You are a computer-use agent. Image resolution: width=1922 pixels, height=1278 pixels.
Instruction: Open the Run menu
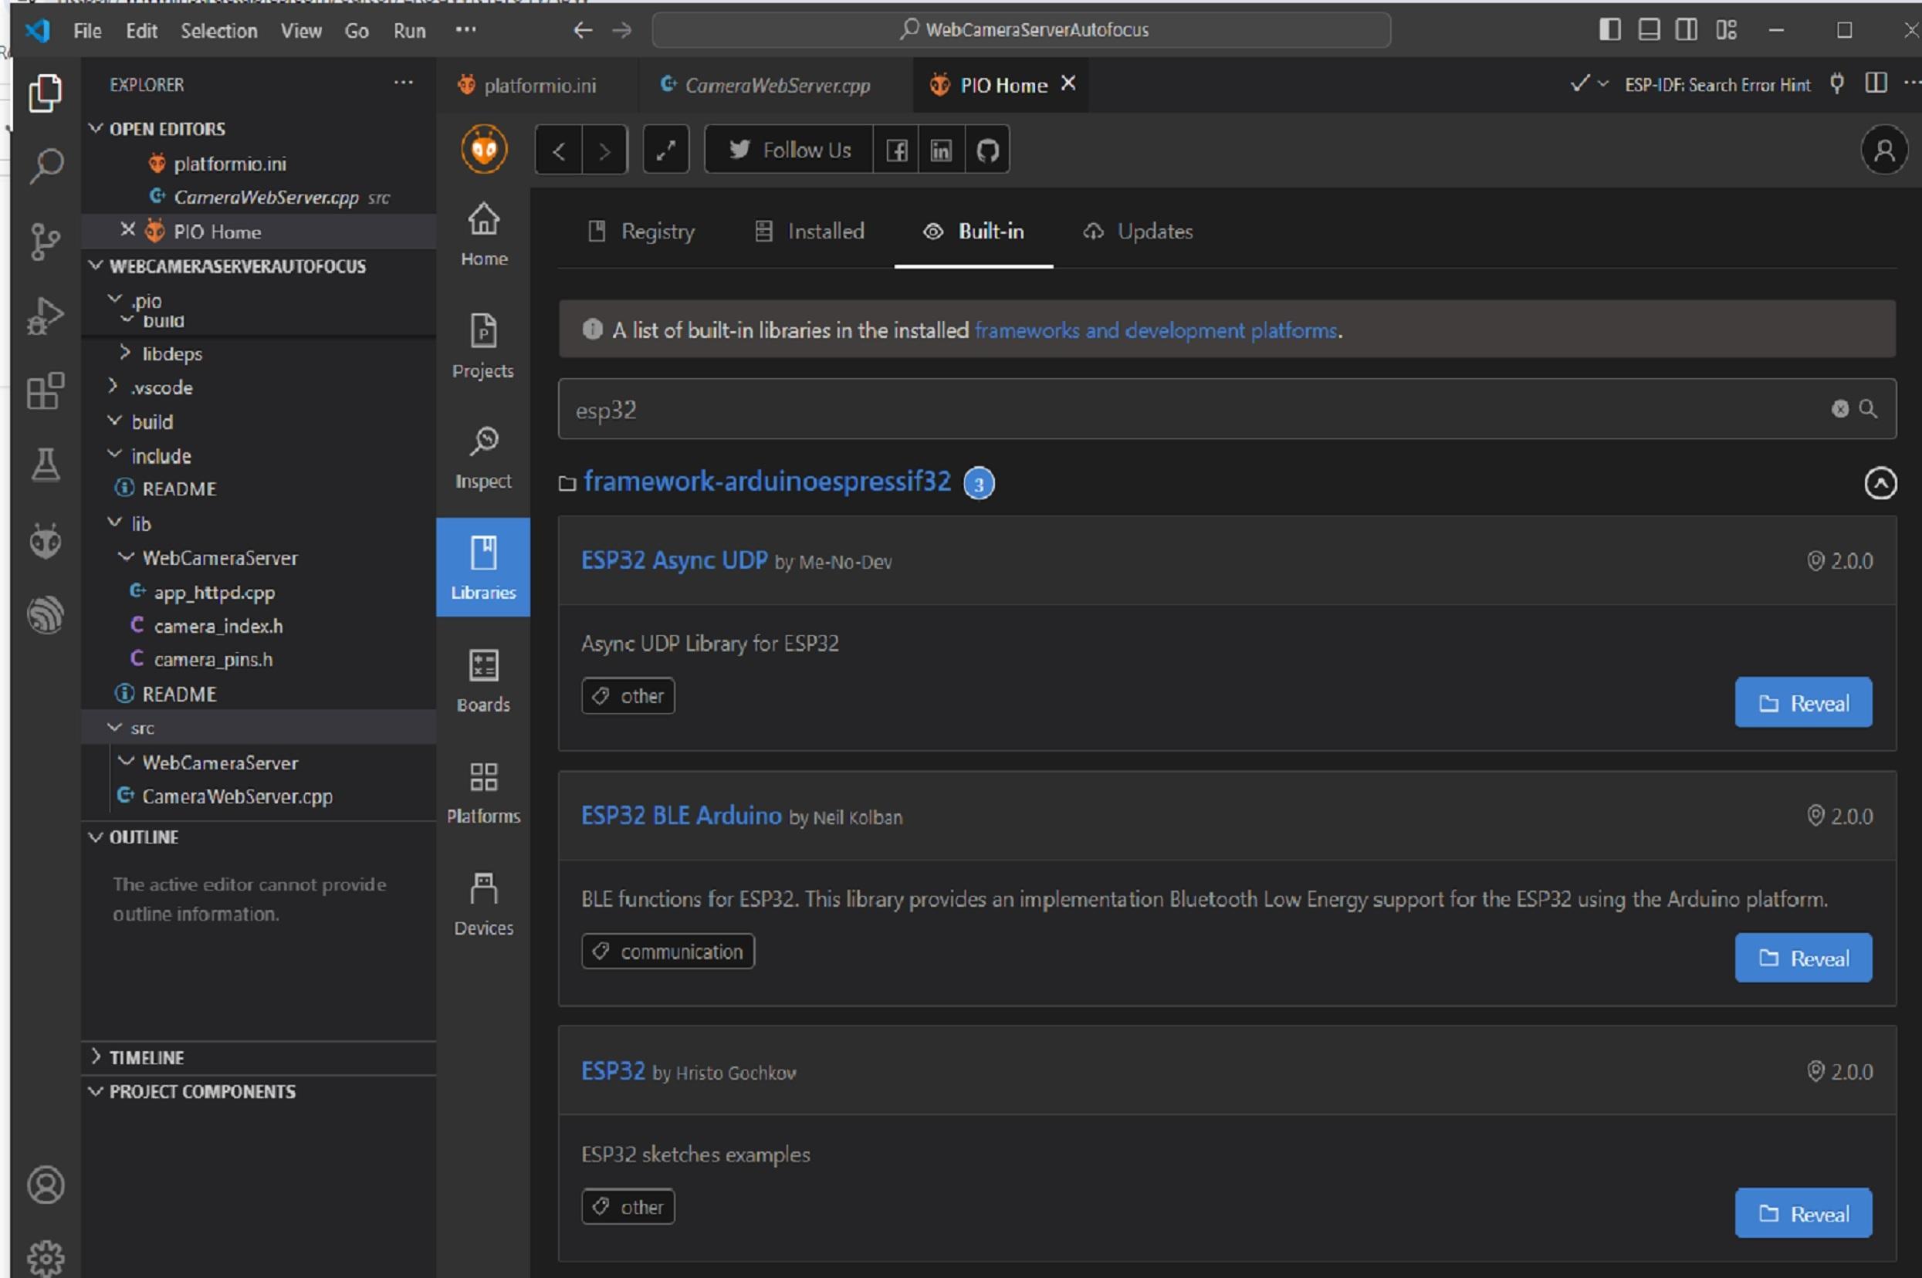pos(409,31)
